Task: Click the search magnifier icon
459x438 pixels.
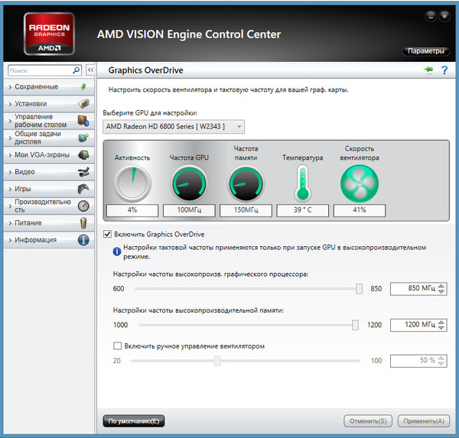Action: 76,70
